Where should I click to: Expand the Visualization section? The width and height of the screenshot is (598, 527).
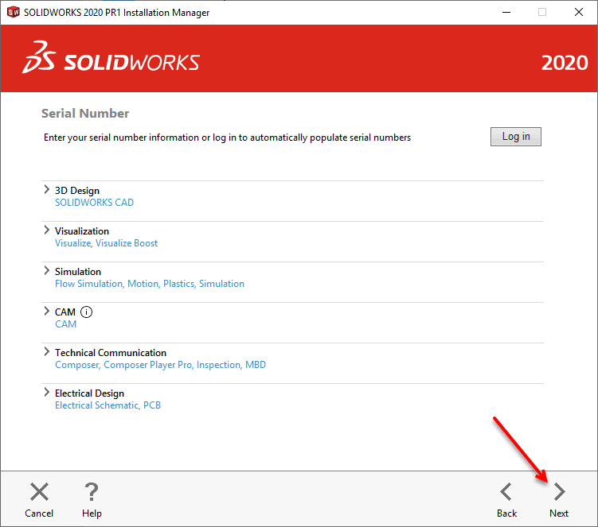click(46, 230)
